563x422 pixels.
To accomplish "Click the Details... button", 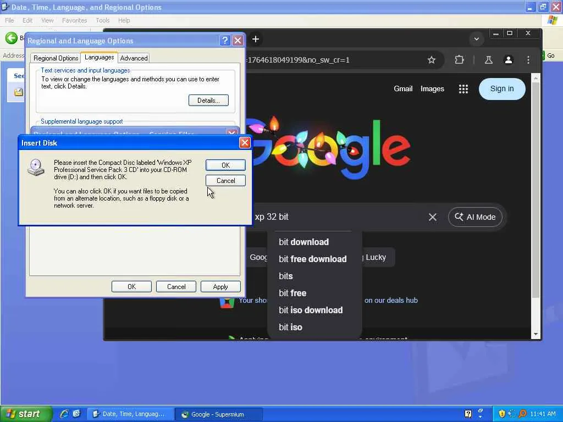I will (208, 101).
